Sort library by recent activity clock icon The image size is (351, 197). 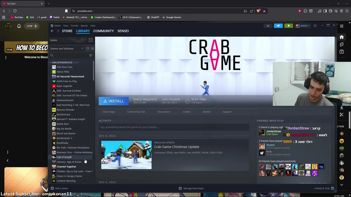click(88, 48)
